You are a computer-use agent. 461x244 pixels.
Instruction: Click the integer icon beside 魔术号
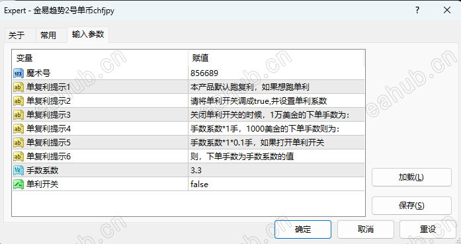19,73
